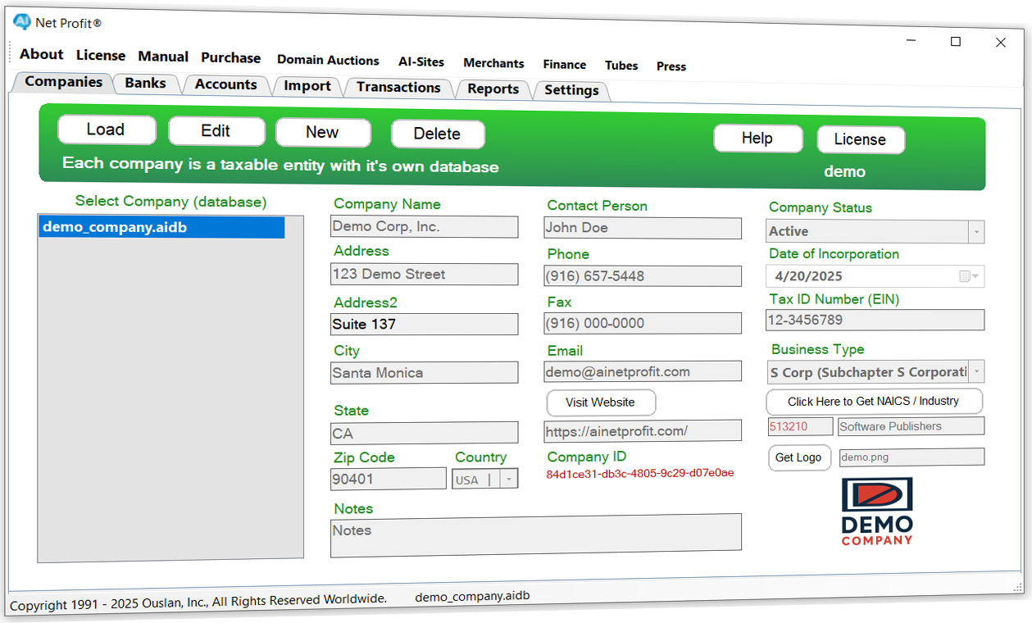Open the About menu

click(x=41, y=54)
